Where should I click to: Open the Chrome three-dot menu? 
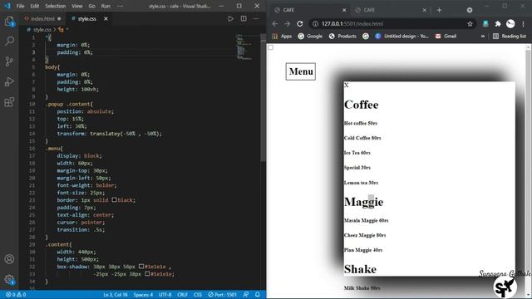(x=523, y=24)
